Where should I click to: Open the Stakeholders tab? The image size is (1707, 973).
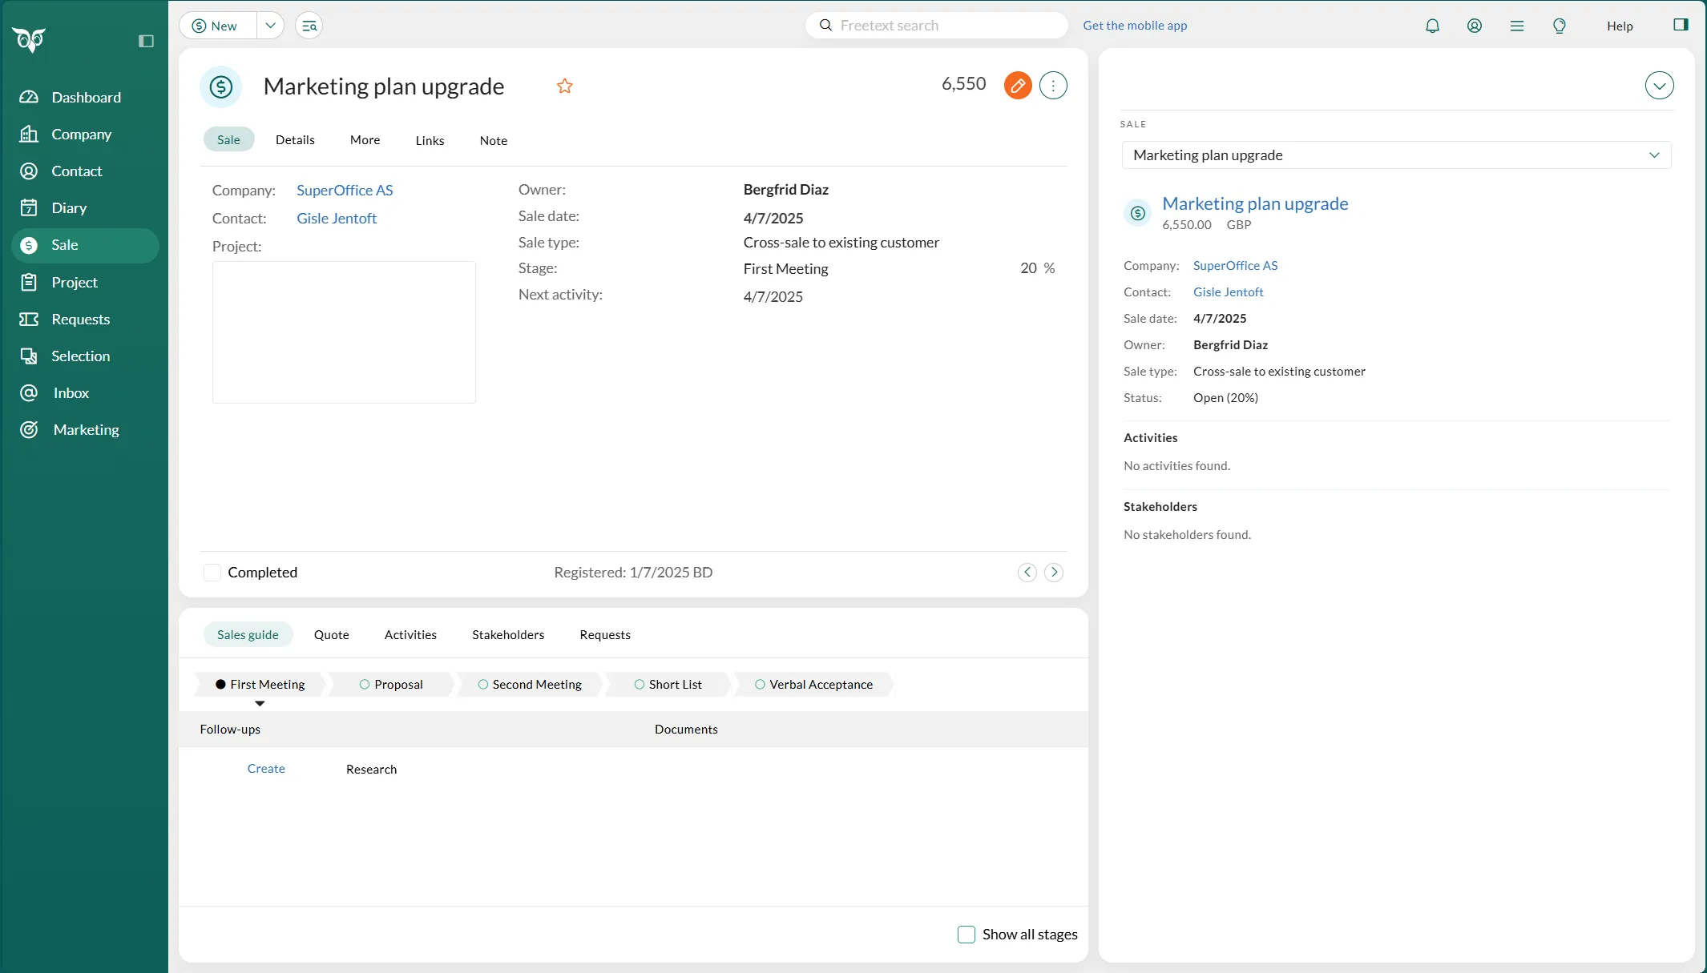[x=508, y=635]
